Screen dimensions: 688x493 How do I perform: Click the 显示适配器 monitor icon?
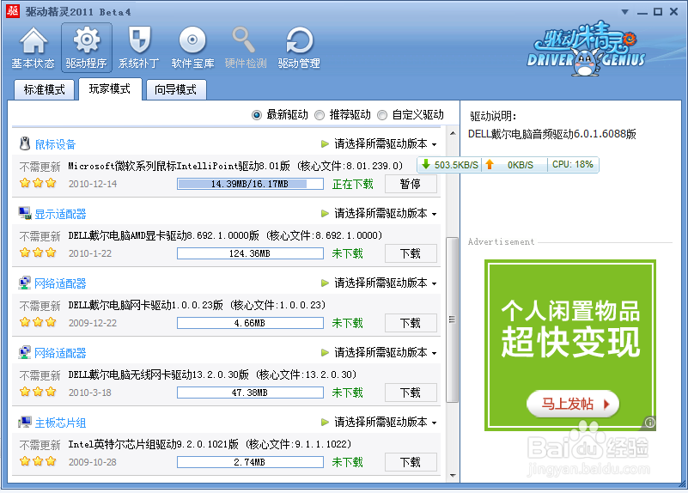tap(25, 213)
